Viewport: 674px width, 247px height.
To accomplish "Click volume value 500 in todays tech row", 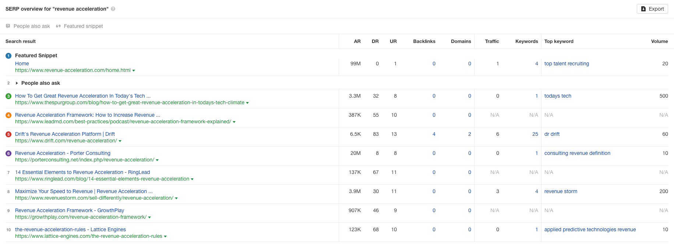I will pyautogui.click(x=664, y=96).
